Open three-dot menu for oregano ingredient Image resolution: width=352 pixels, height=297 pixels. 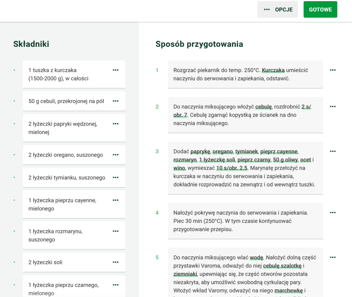coord(115,155)
